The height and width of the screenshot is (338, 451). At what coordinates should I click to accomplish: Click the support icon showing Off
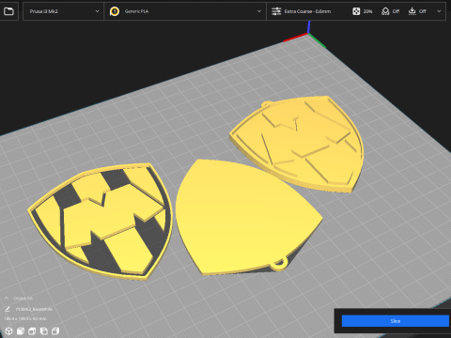[x=385, y=11]
